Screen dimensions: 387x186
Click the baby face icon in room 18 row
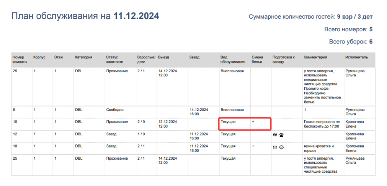coord(281,147)
